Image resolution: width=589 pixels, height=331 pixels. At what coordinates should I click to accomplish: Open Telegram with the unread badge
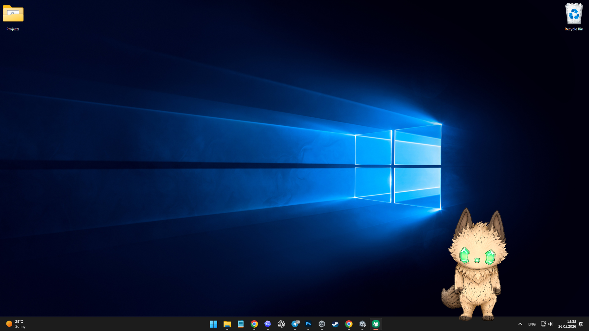click(x=295, y=324)
